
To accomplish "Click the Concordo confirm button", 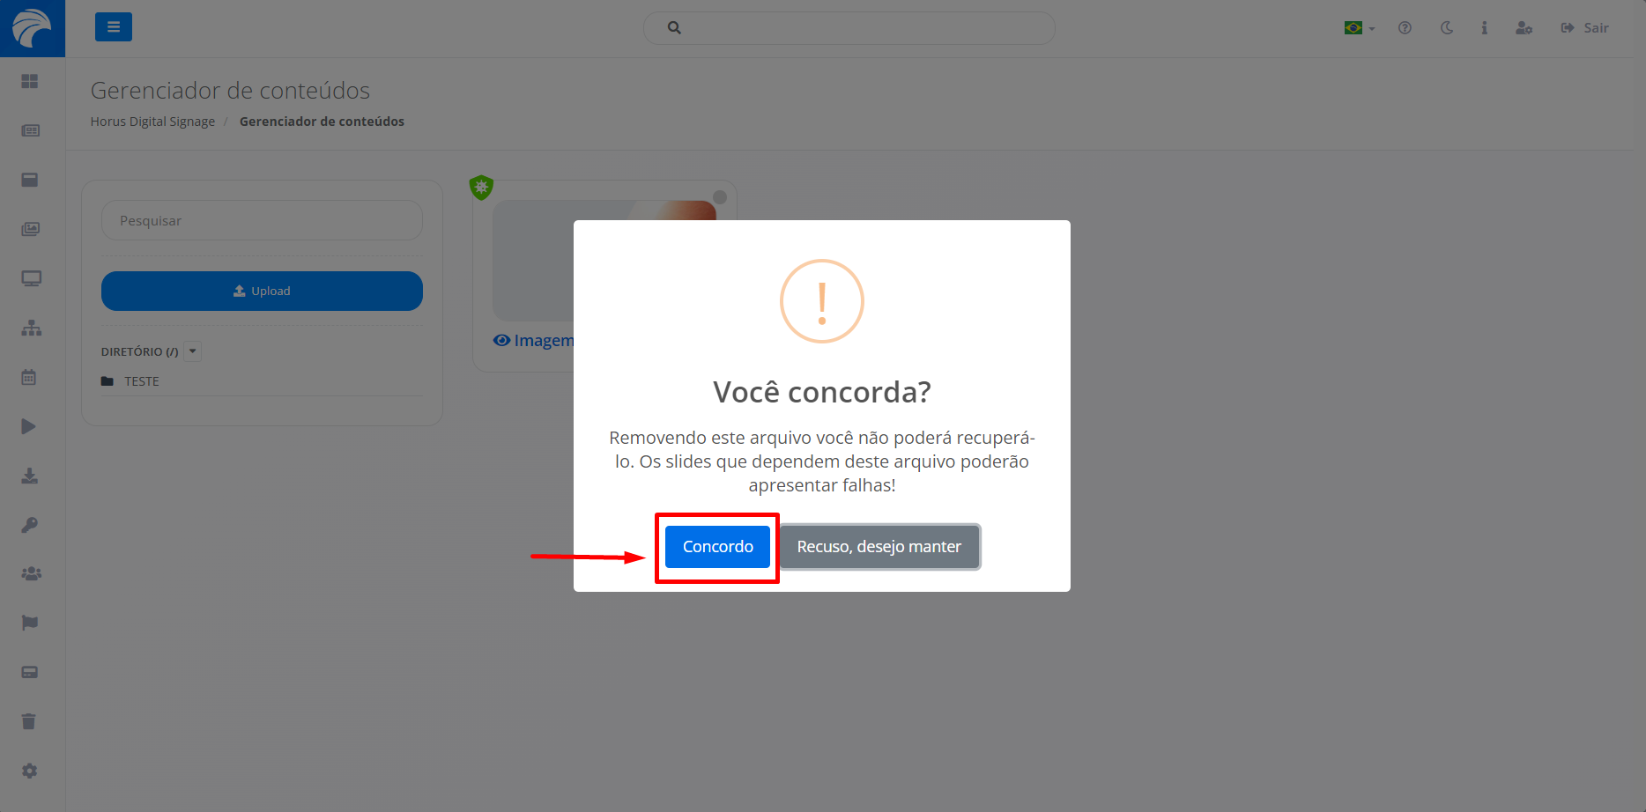I will pos(717,547).
